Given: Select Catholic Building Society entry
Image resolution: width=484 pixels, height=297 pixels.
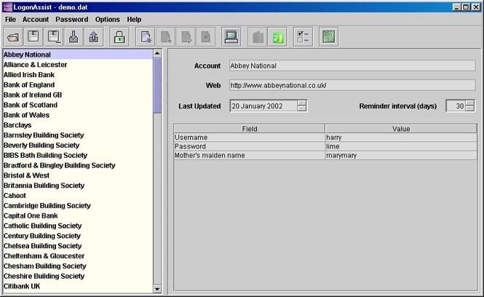Looking at the screenshot, I should pos(78,226).
